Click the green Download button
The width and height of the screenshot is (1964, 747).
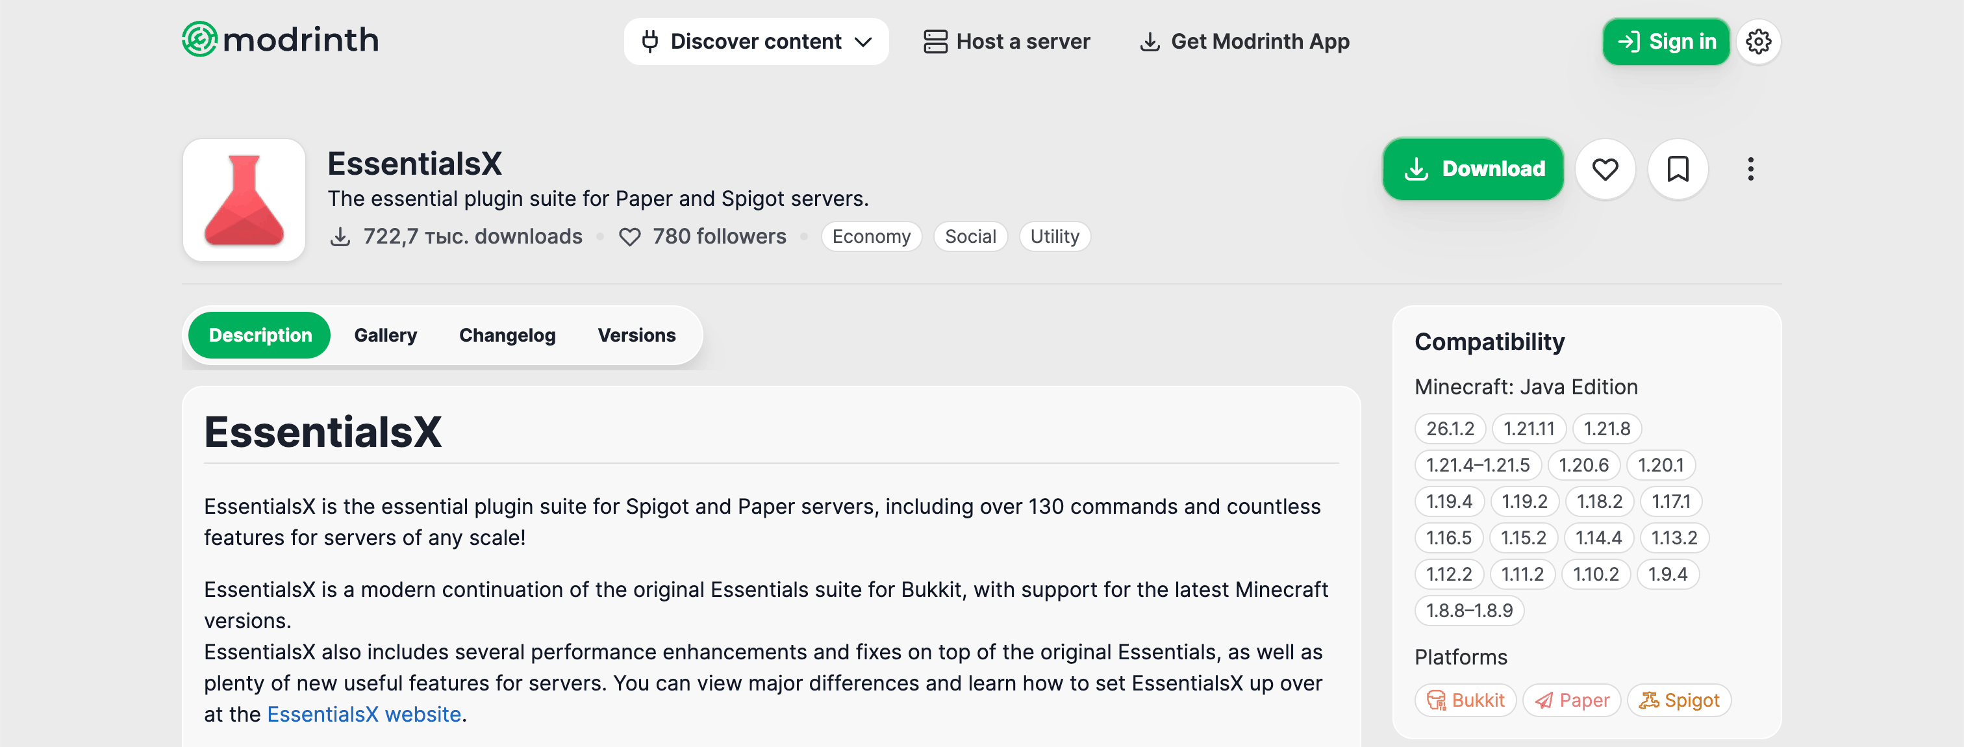(1473, 168)
